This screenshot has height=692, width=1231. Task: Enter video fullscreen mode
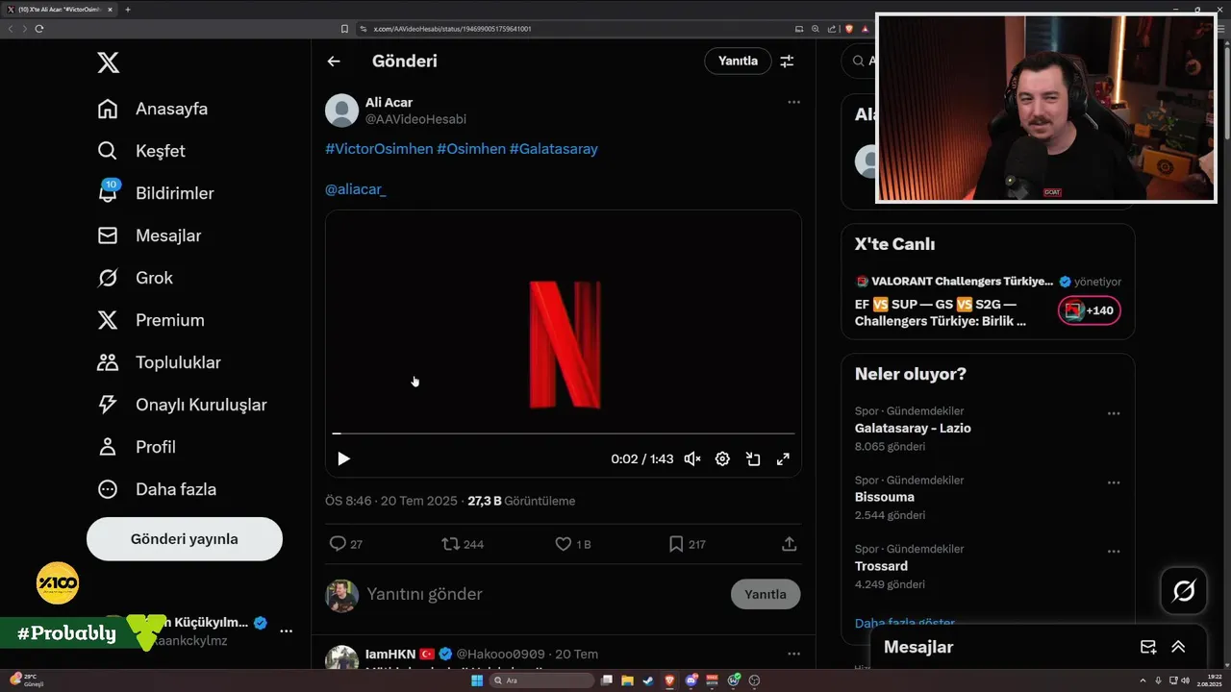click(x=783, y=459)
